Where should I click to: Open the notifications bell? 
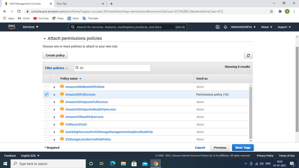[x=225, y=27]
